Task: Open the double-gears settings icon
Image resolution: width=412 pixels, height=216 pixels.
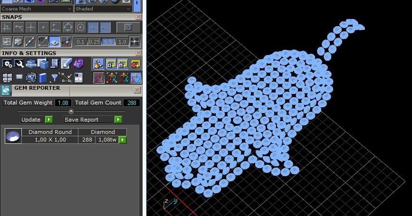Action: 7,64
